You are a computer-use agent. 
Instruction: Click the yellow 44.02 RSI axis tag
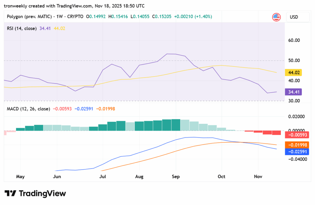[x=293, y=73]
